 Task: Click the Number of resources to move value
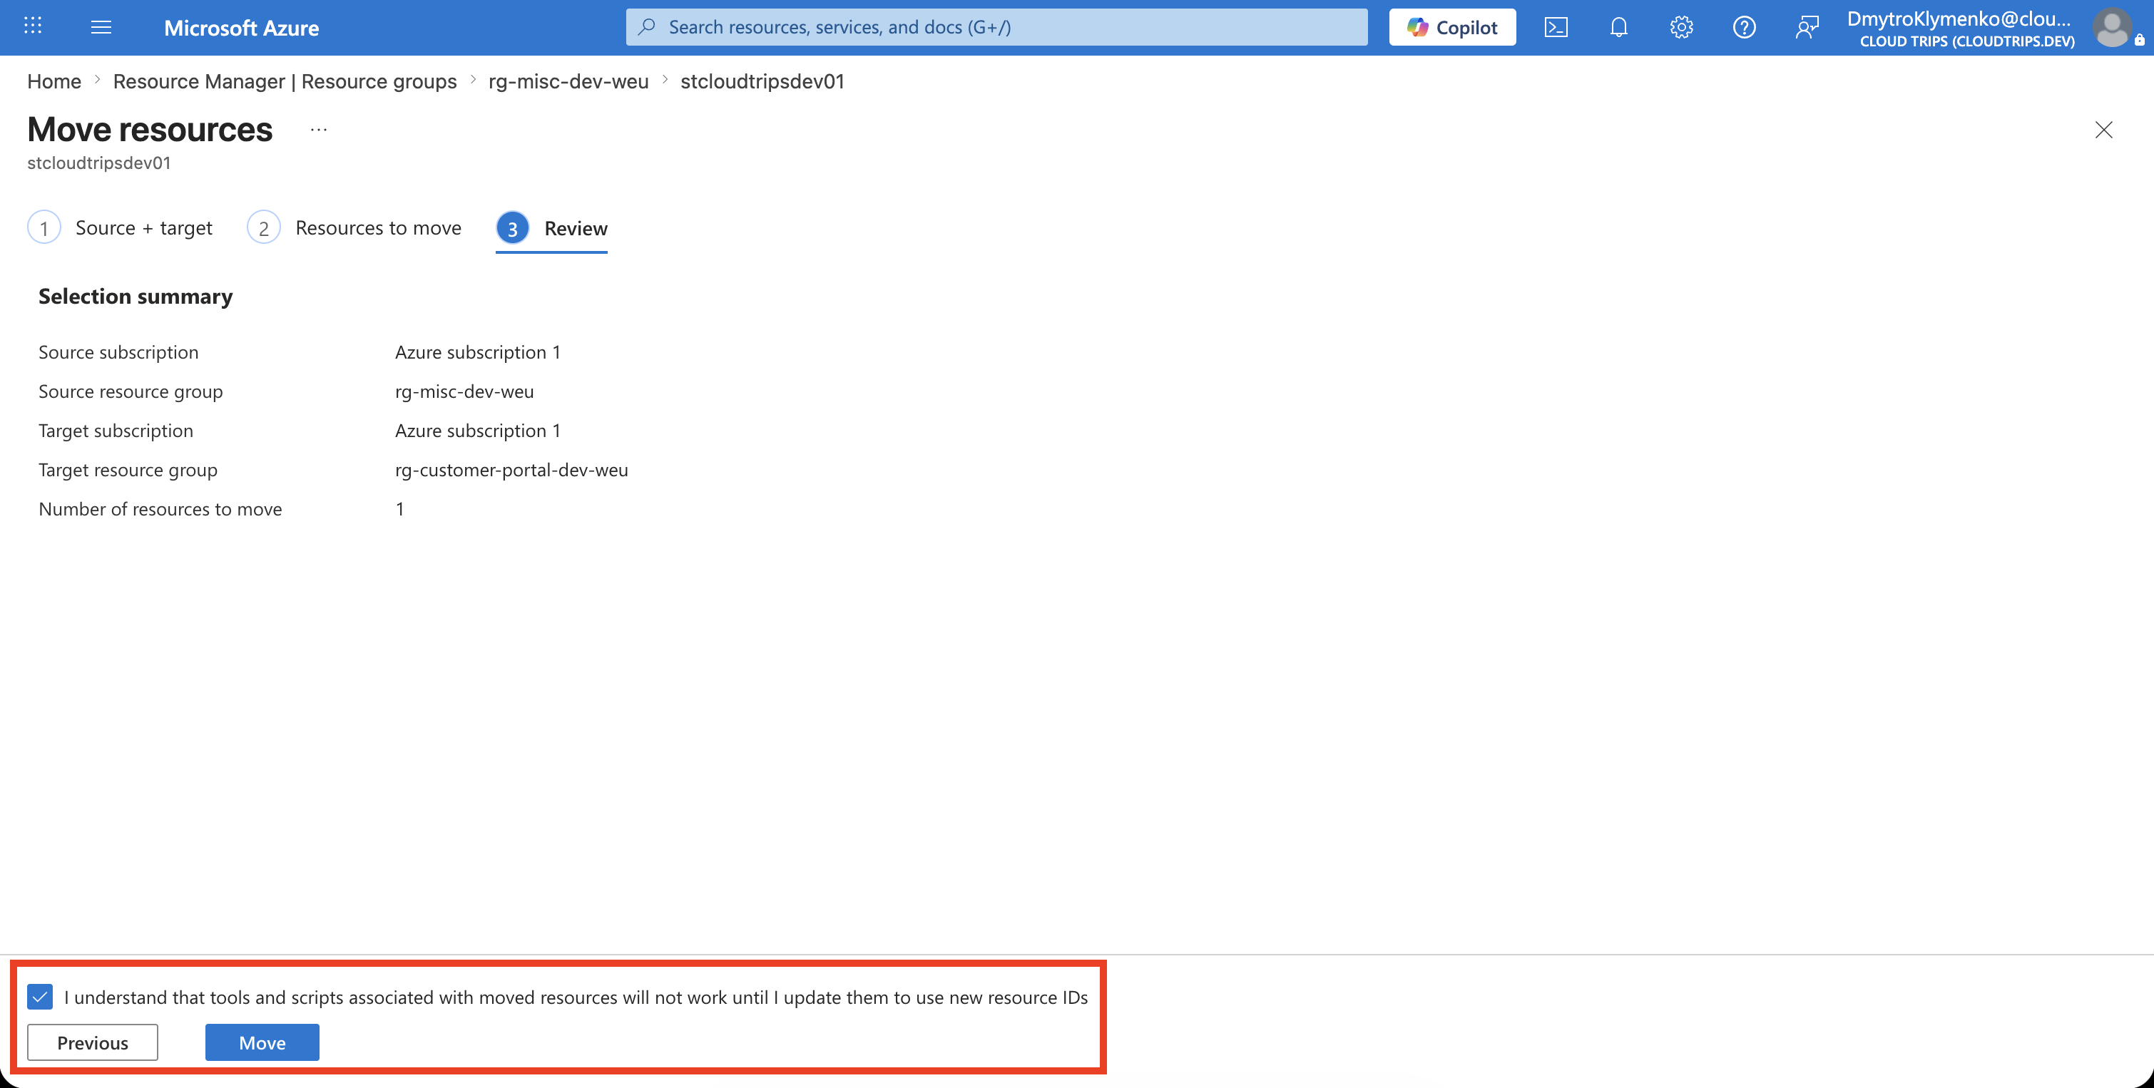click(x=399, y=509)
